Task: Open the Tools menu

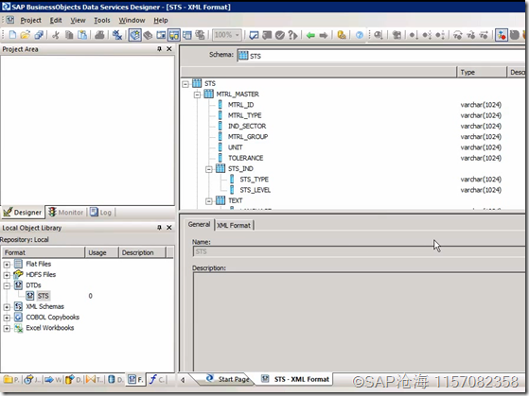Action: pyautogui.click(x=102, y=20)
